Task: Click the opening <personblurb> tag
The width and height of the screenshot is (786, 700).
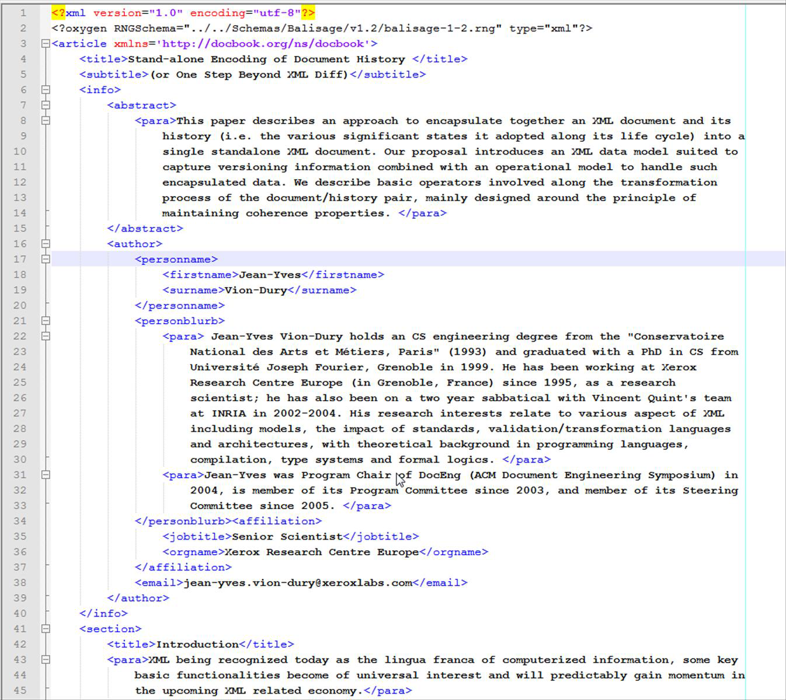Action: (179, 321)
